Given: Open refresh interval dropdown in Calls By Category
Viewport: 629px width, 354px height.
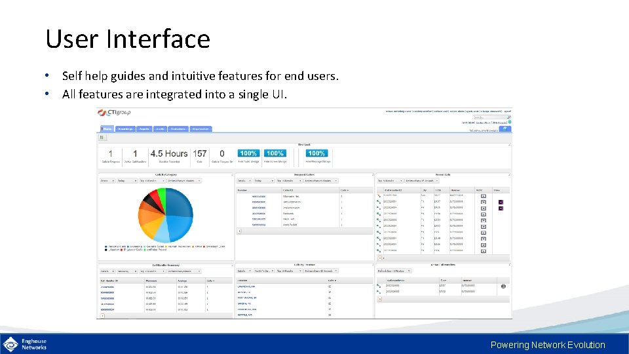Looking at the screenshot, I should click(184, 181).
